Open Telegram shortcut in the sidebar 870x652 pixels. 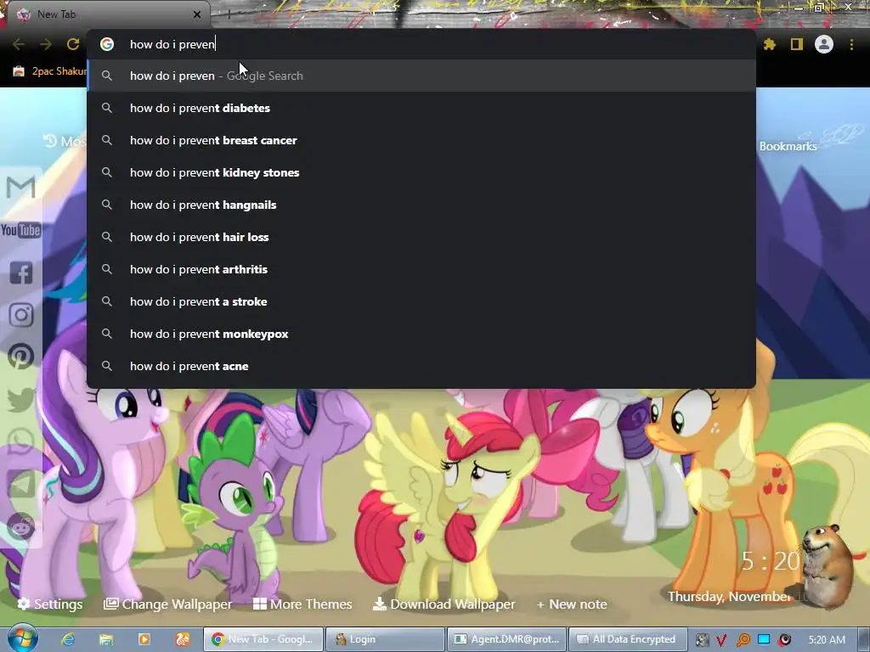pos(21,484)
